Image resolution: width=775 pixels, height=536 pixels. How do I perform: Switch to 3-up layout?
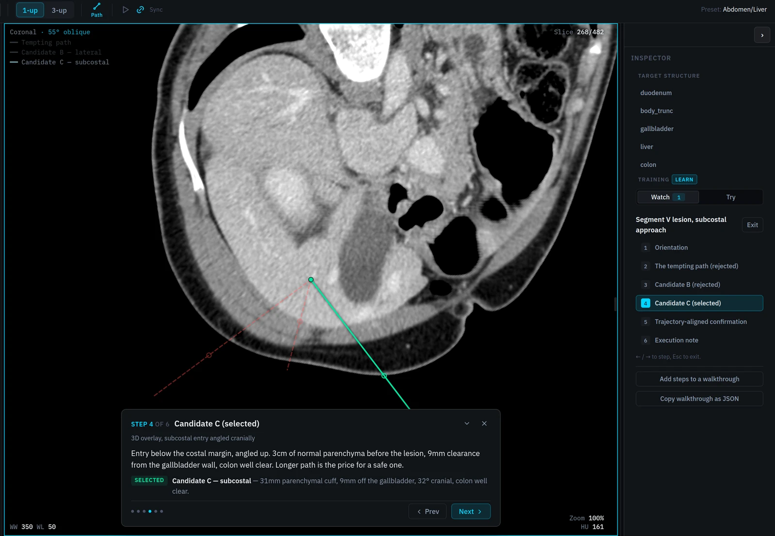coord(59,10)
